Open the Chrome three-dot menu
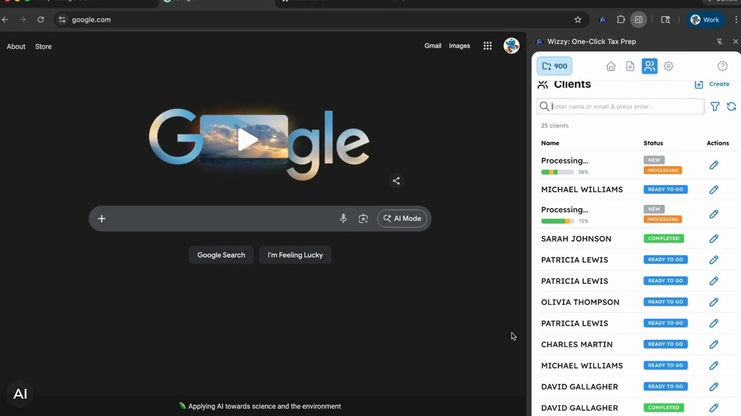Screen dimensions: 741x416 click(736, 20)
